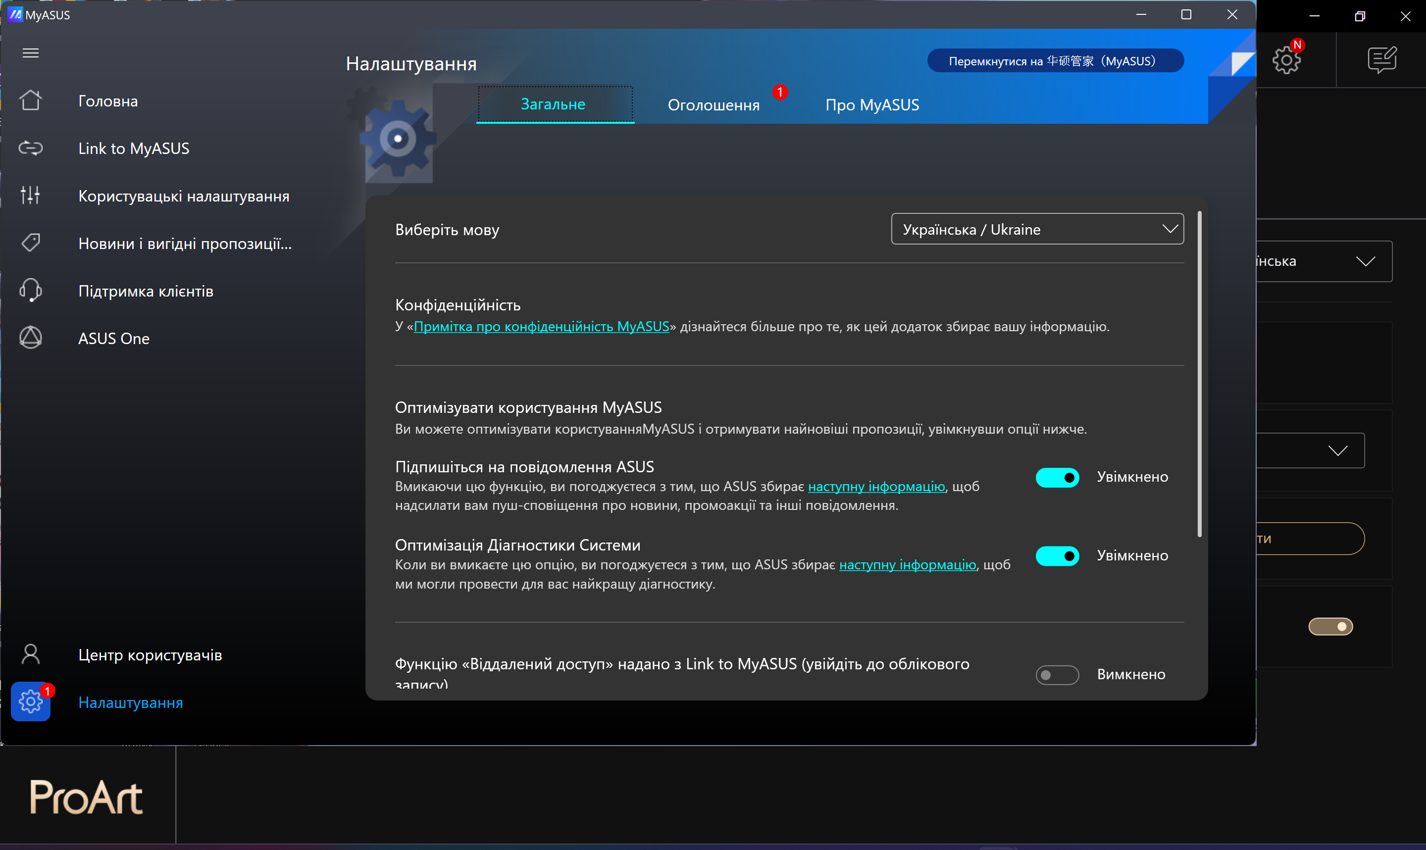The height and width of the screenshot is (850, 1426).
Task: Go to Головна home icon
Action: point(30,101)
